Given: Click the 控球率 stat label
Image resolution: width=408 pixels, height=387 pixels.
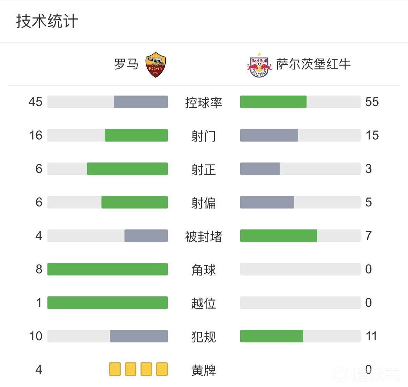Looking at the screenshot, I should pos(204,102).
